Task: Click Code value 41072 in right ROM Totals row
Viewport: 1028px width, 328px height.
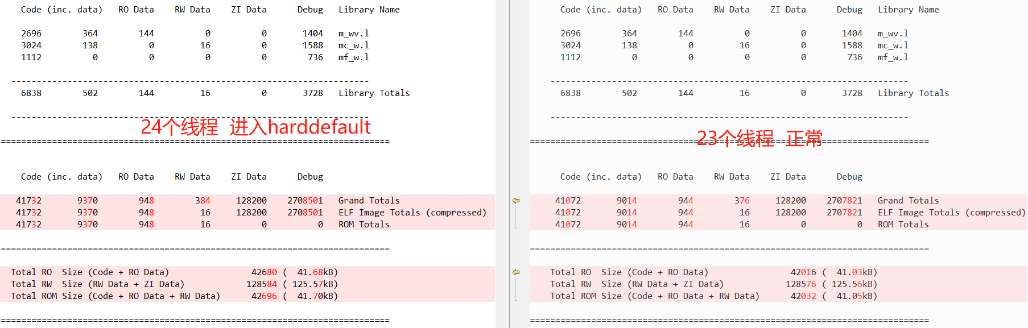Action: pyautogui.click(x=568, y=225)
